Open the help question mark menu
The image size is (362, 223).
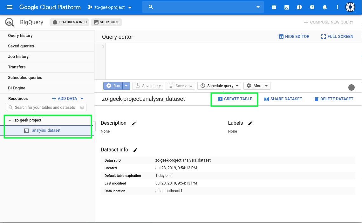312,7
